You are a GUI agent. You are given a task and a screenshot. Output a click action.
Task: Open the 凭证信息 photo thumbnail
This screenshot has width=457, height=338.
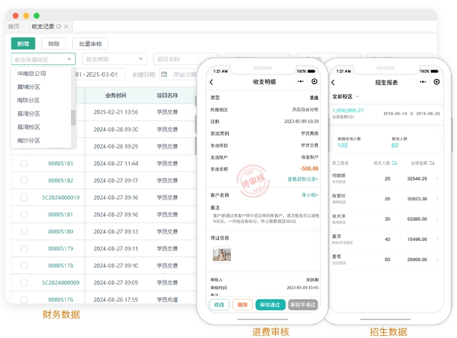pyautogui.click(x=221, y=255)
